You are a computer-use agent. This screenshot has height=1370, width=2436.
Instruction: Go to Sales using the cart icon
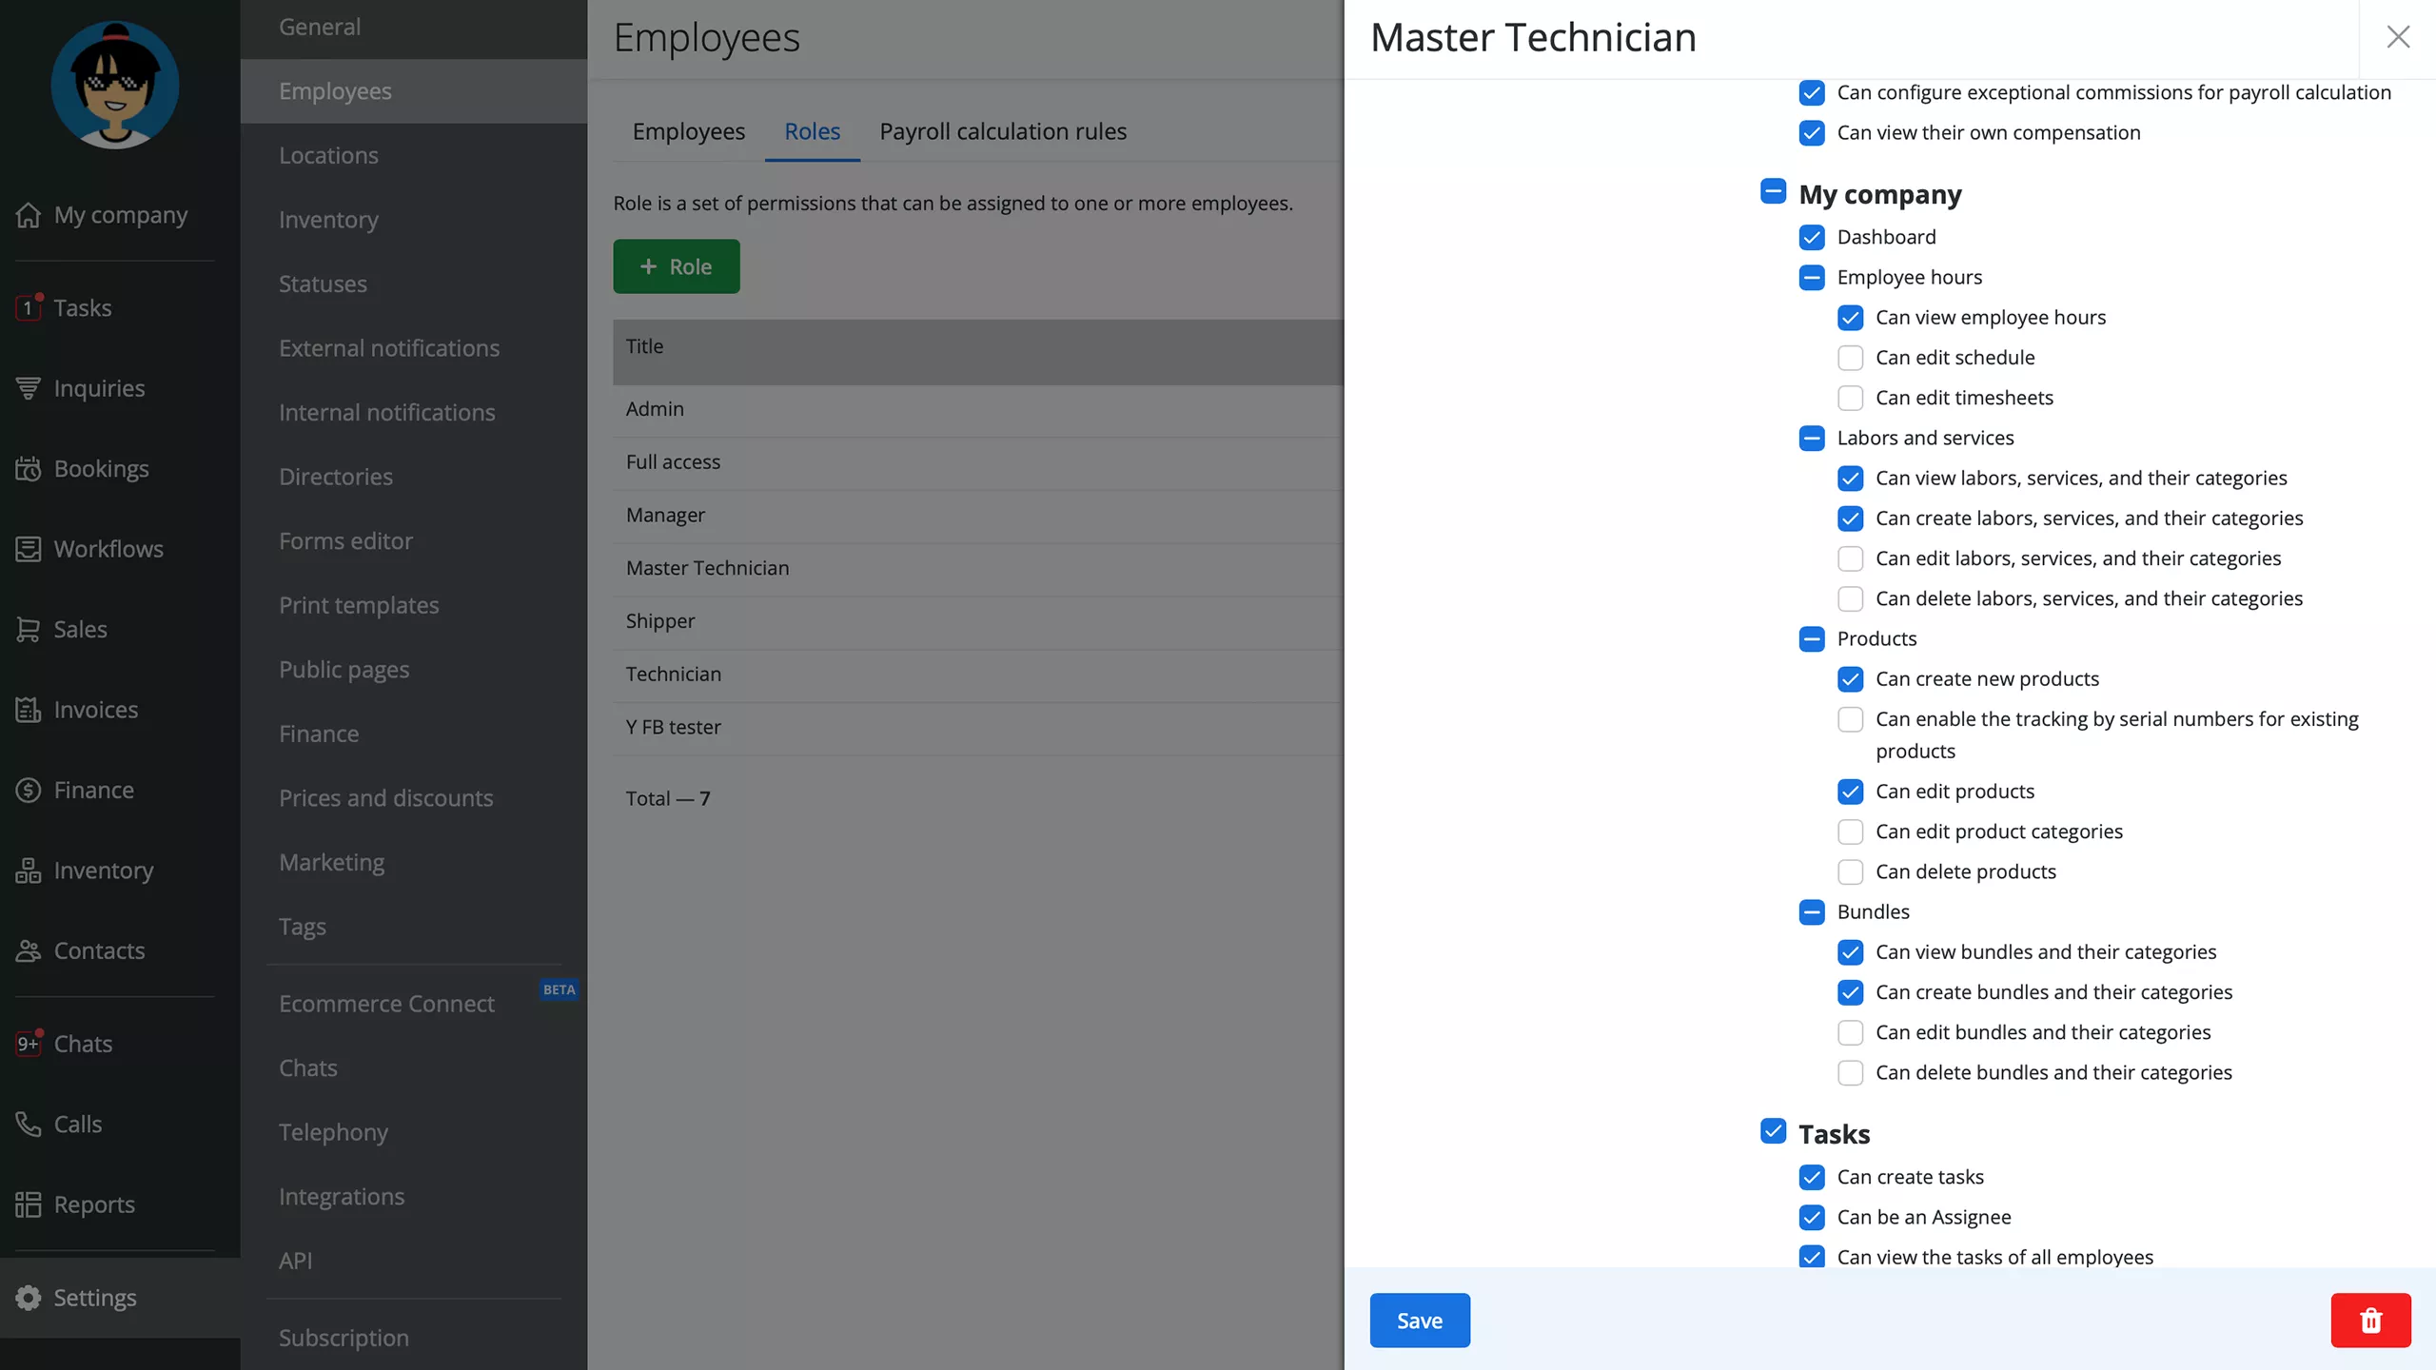(x=29, y=630)
